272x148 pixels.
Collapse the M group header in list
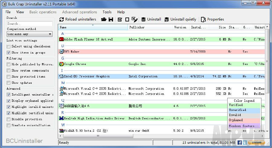coord(63,82)
